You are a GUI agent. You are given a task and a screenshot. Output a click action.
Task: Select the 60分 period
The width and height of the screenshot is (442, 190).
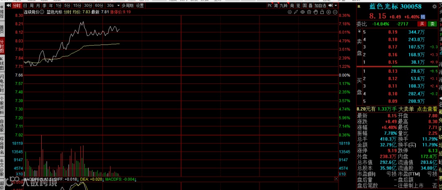click(99, 6)
